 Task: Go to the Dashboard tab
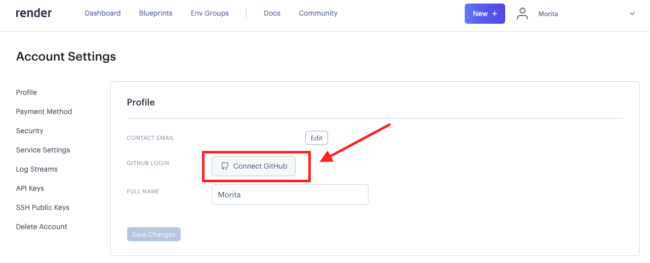(103, 13)
